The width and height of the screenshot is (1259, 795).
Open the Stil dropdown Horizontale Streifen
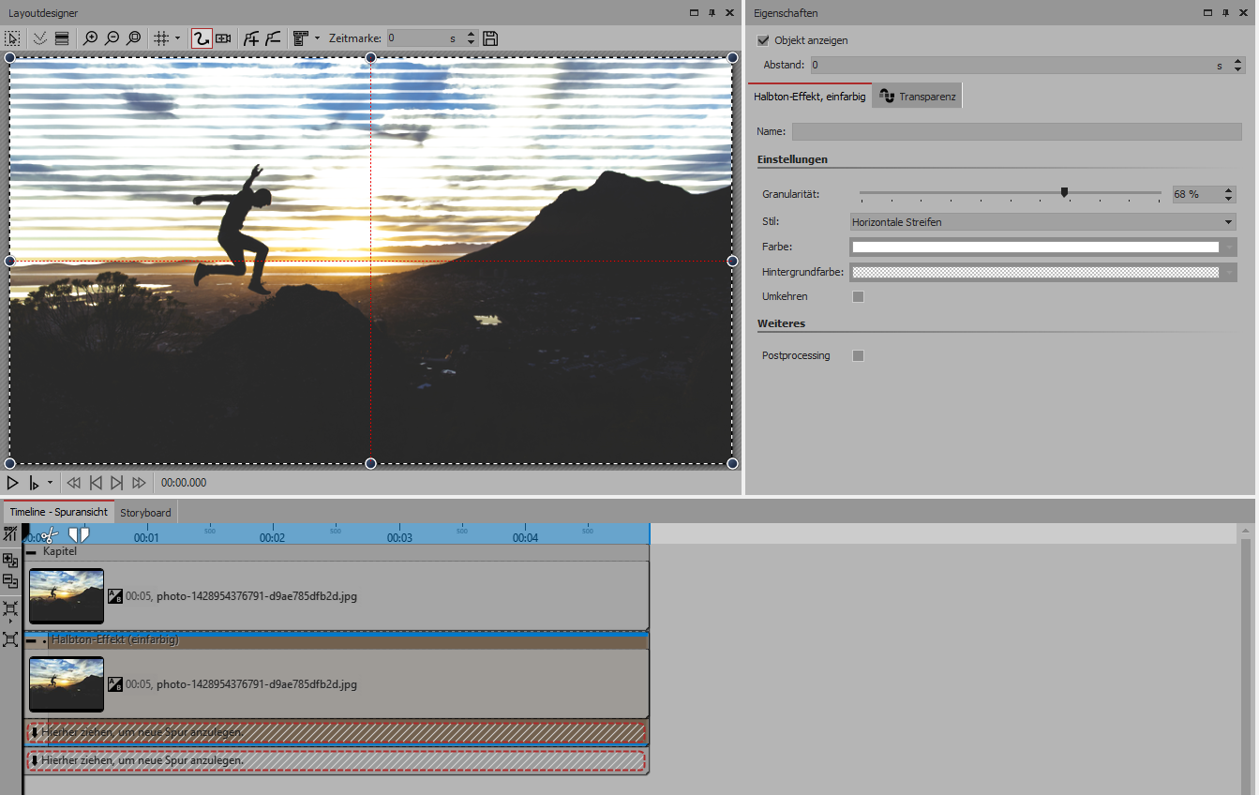1042,222
